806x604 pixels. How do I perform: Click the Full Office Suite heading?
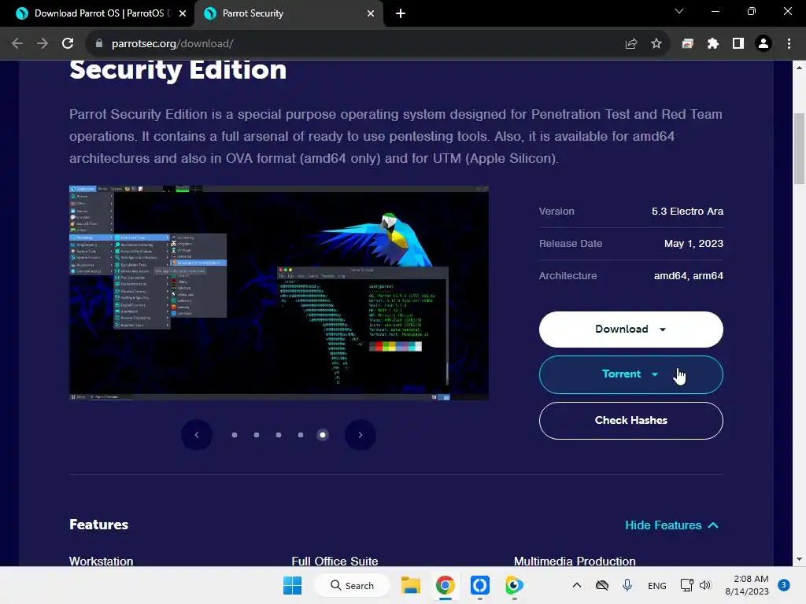335,561
